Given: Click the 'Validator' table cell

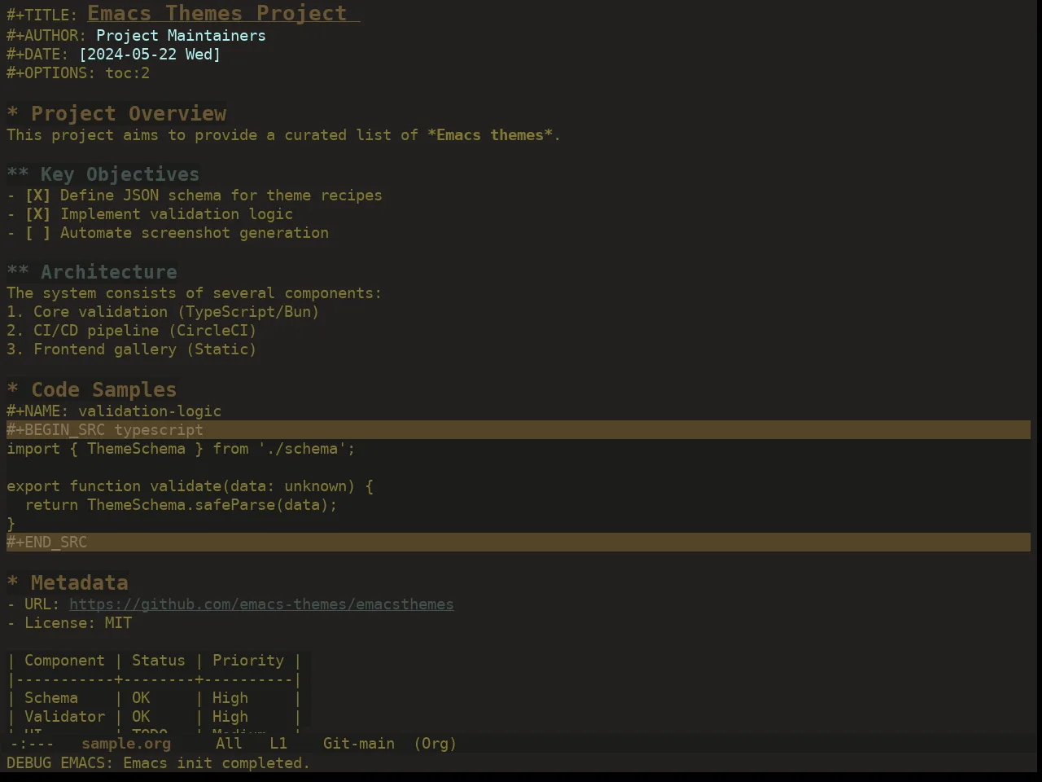Looking at the screenshot, I should (x=64, y=717).
